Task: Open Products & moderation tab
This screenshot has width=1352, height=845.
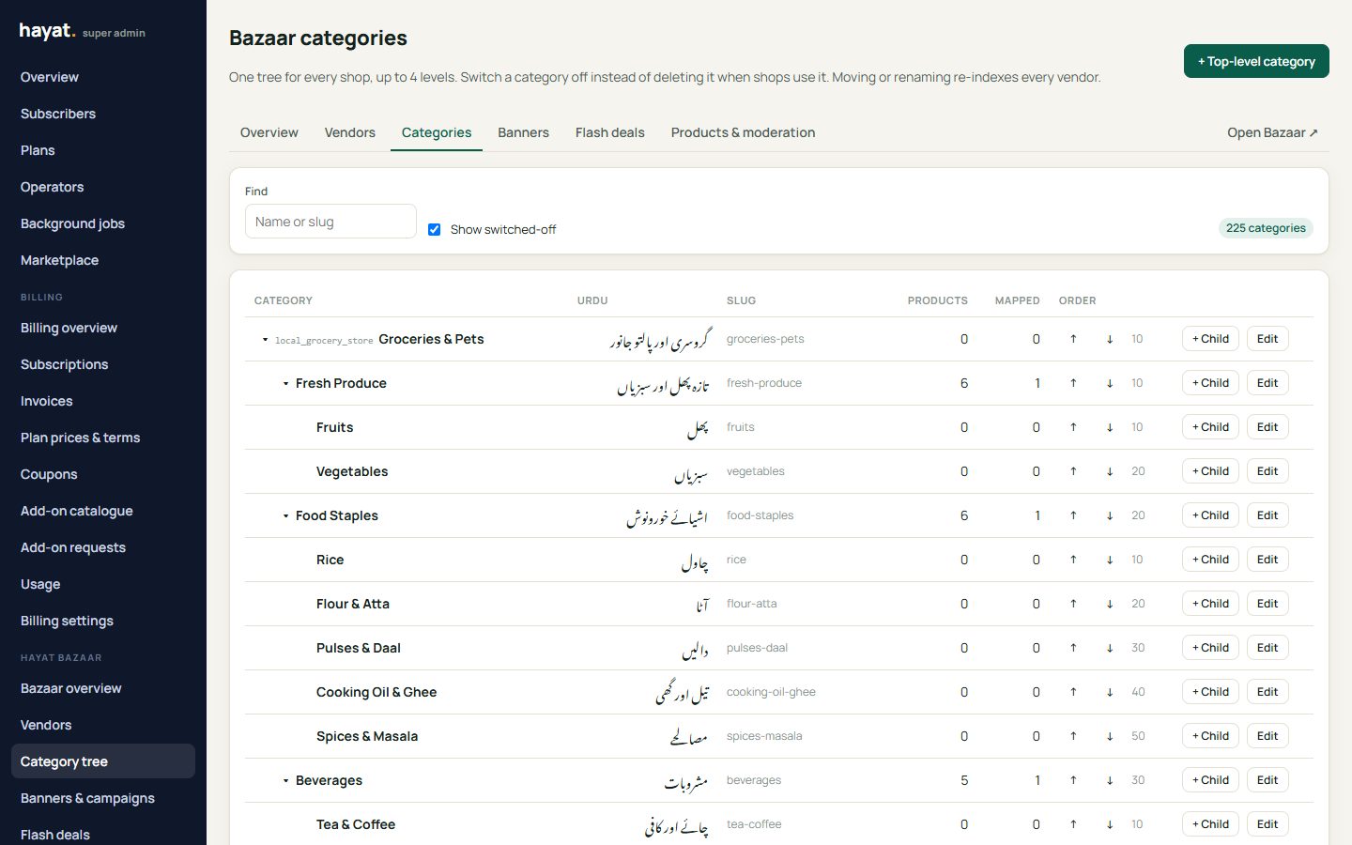Action: point(743,132)
